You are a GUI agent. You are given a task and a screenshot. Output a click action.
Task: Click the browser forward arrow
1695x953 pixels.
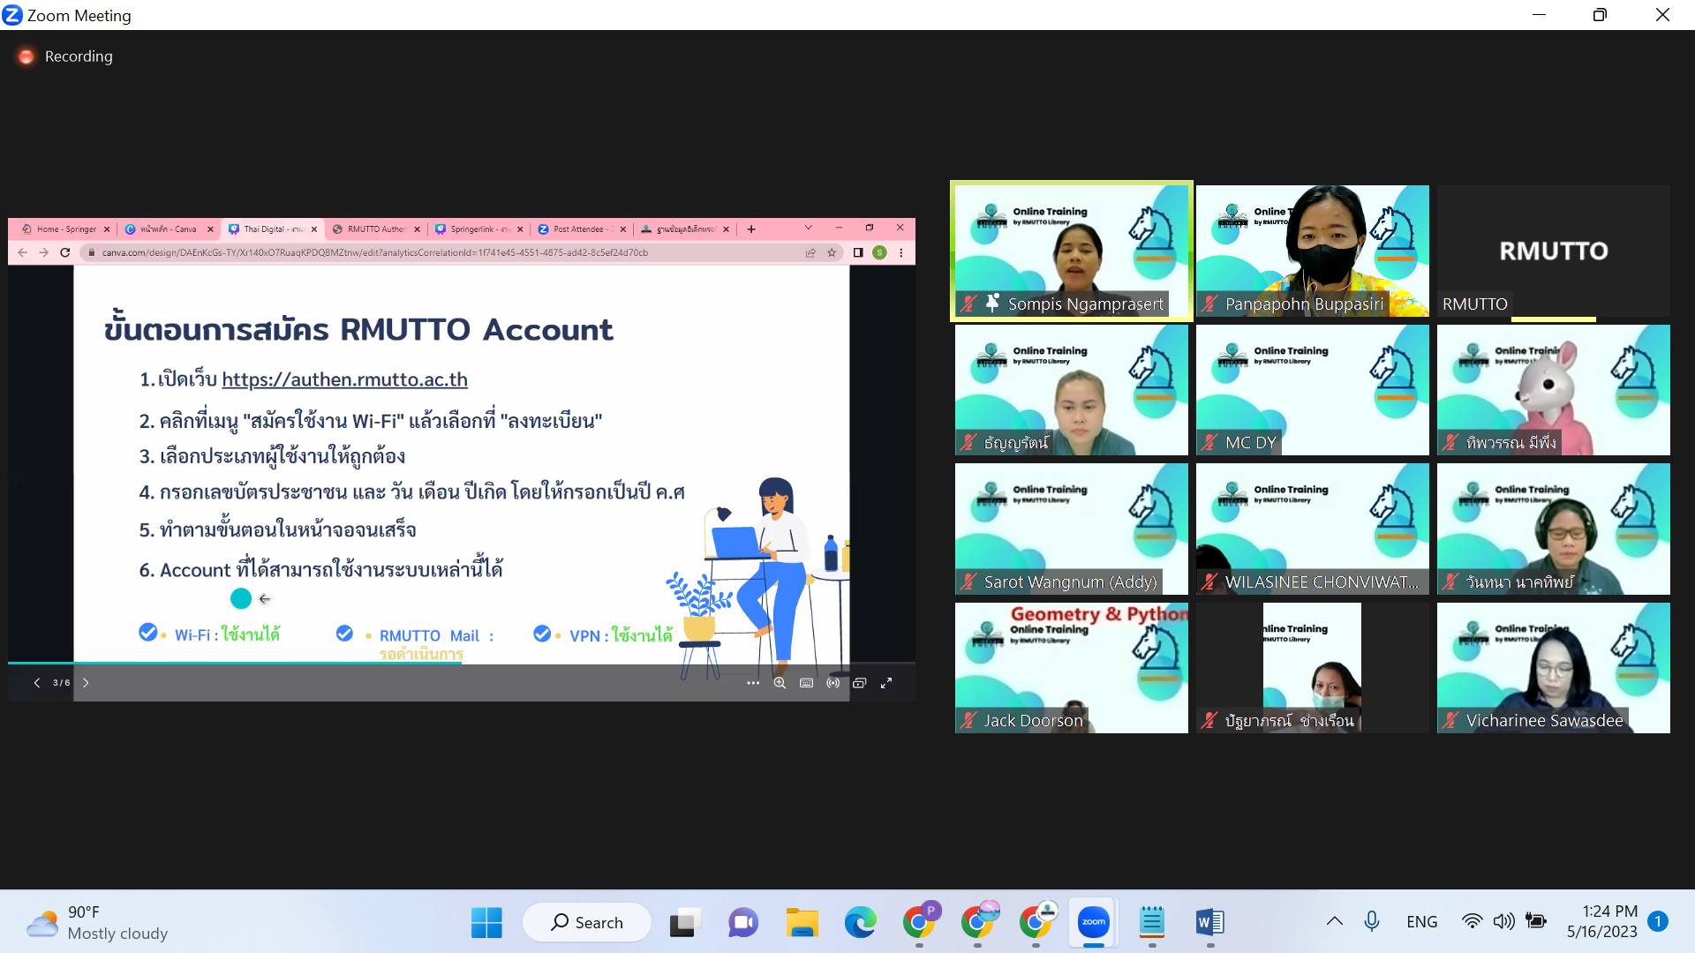[x=43, y=252]
